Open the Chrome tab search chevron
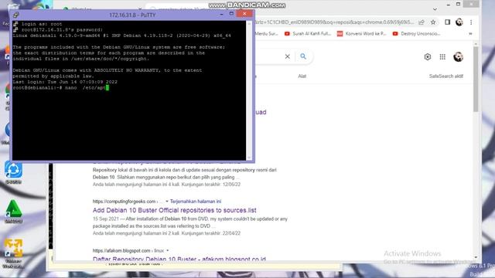 (x=435, y=9)
